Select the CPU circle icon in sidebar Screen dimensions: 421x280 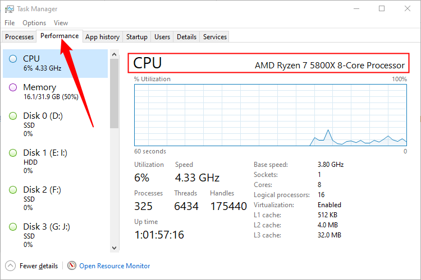coord(13,59)
